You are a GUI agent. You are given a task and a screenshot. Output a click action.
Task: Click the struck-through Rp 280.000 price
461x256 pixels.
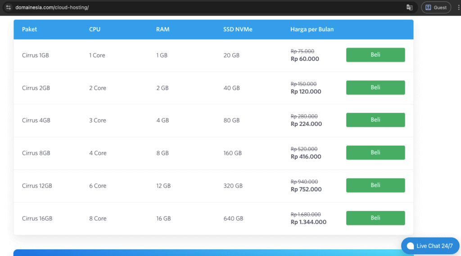(304, 116)
